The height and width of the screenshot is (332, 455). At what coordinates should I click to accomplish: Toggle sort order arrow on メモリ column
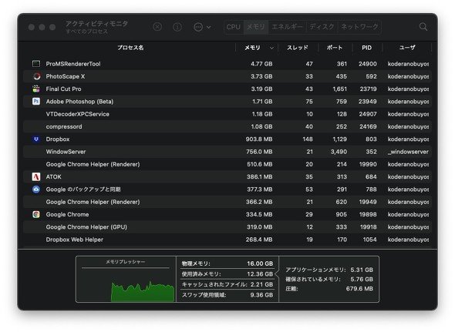coord(271,48)
